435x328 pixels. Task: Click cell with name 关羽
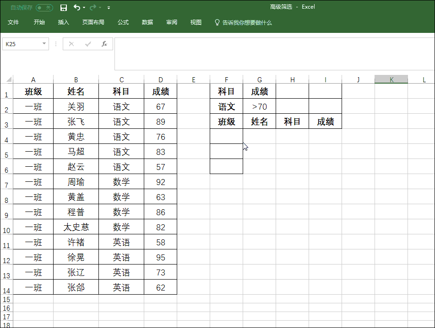click(76, 106)
